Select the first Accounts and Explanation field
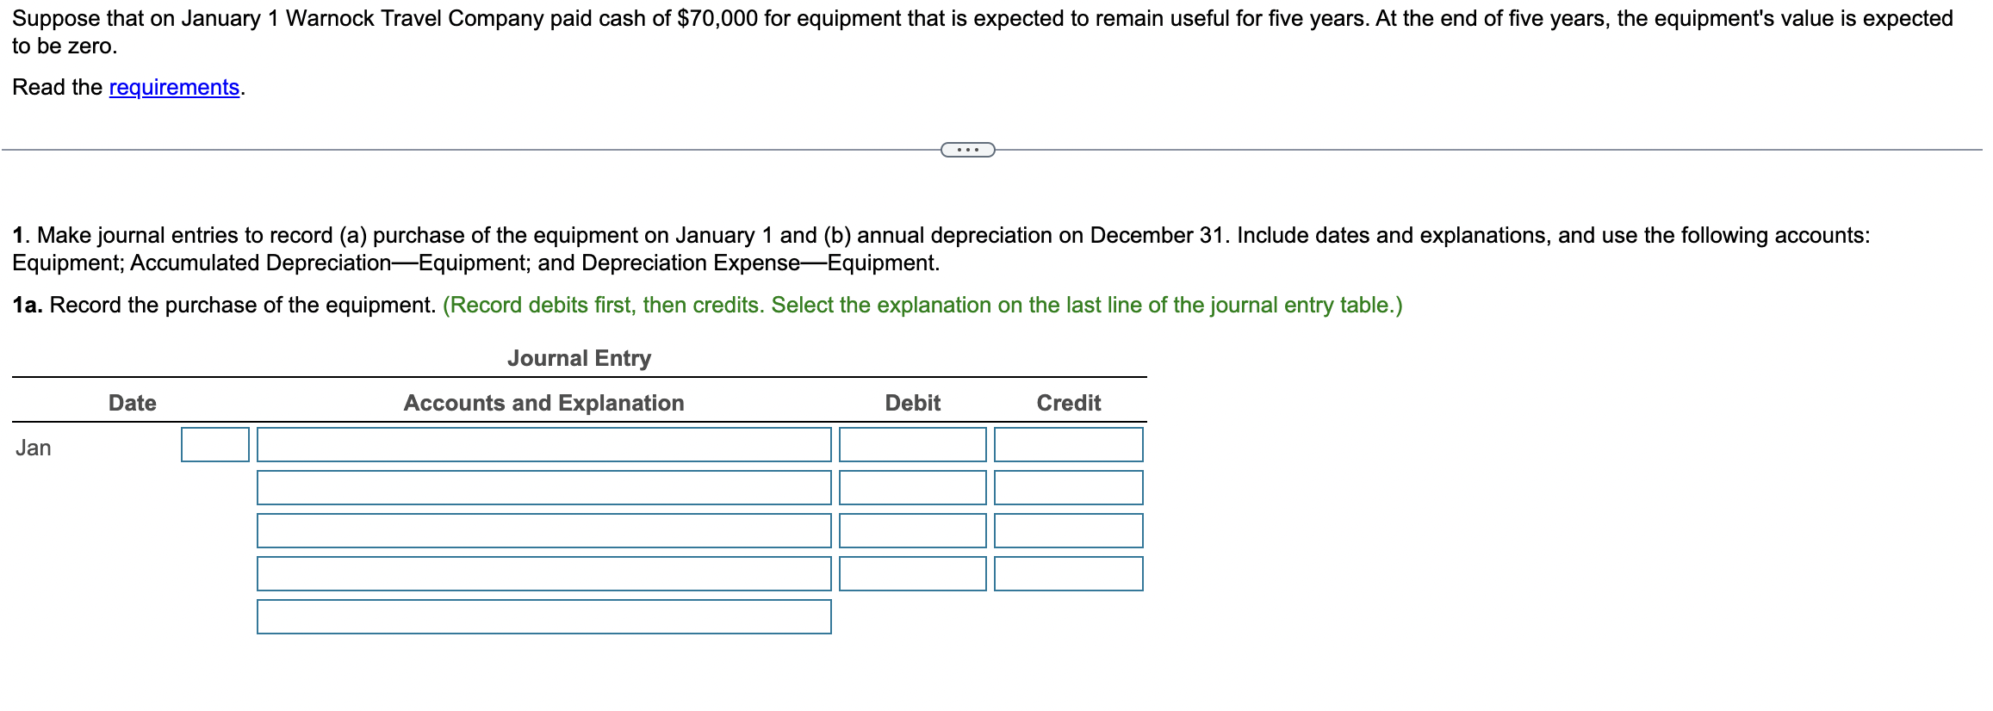This screenshot has height=711, width=1993. click(x=543, y=444)
